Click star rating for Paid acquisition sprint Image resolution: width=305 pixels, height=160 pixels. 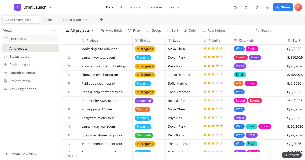213,83
